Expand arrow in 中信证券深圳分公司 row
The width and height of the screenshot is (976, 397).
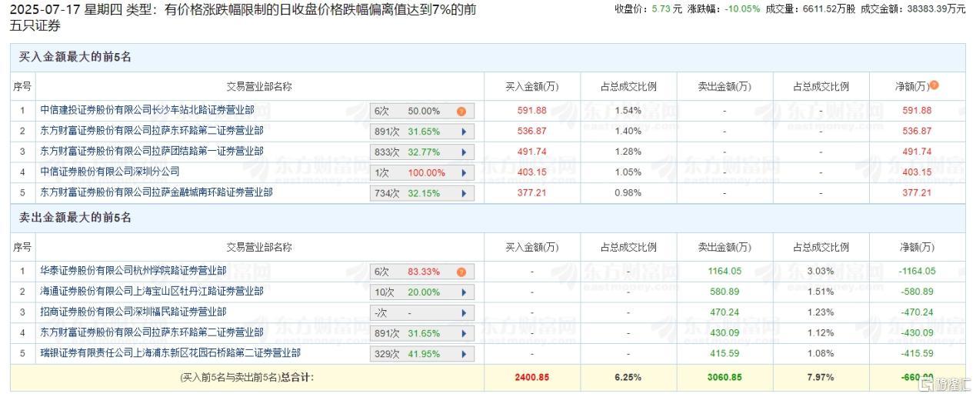click(464, 172)
